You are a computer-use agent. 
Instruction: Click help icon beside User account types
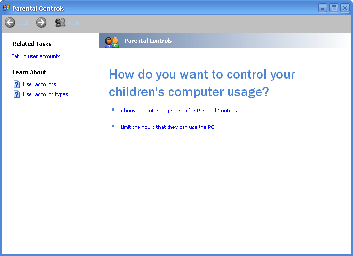click(x=16, y=94)
